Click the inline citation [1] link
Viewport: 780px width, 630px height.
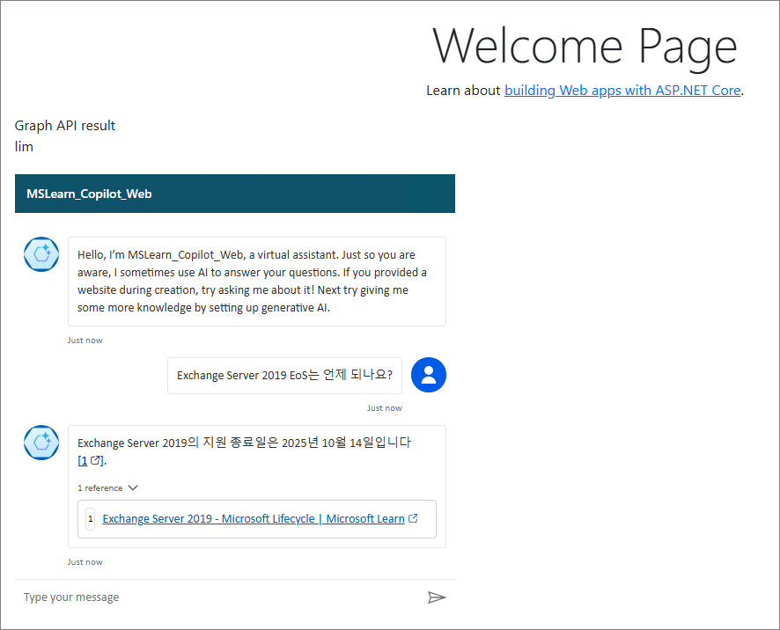(x=83, y=461)
